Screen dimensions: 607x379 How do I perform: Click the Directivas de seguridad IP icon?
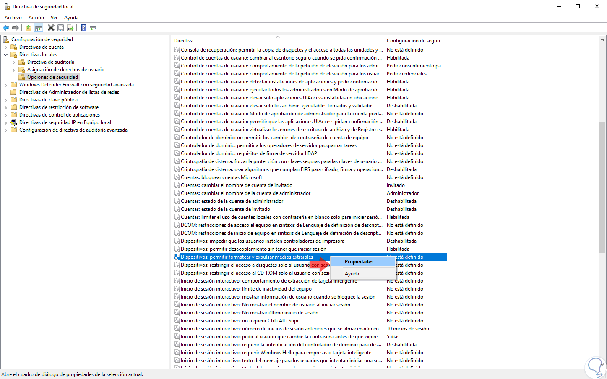pos(14,122)
